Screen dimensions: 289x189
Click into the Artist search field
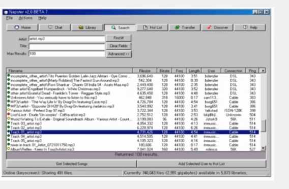coord(67,39)
